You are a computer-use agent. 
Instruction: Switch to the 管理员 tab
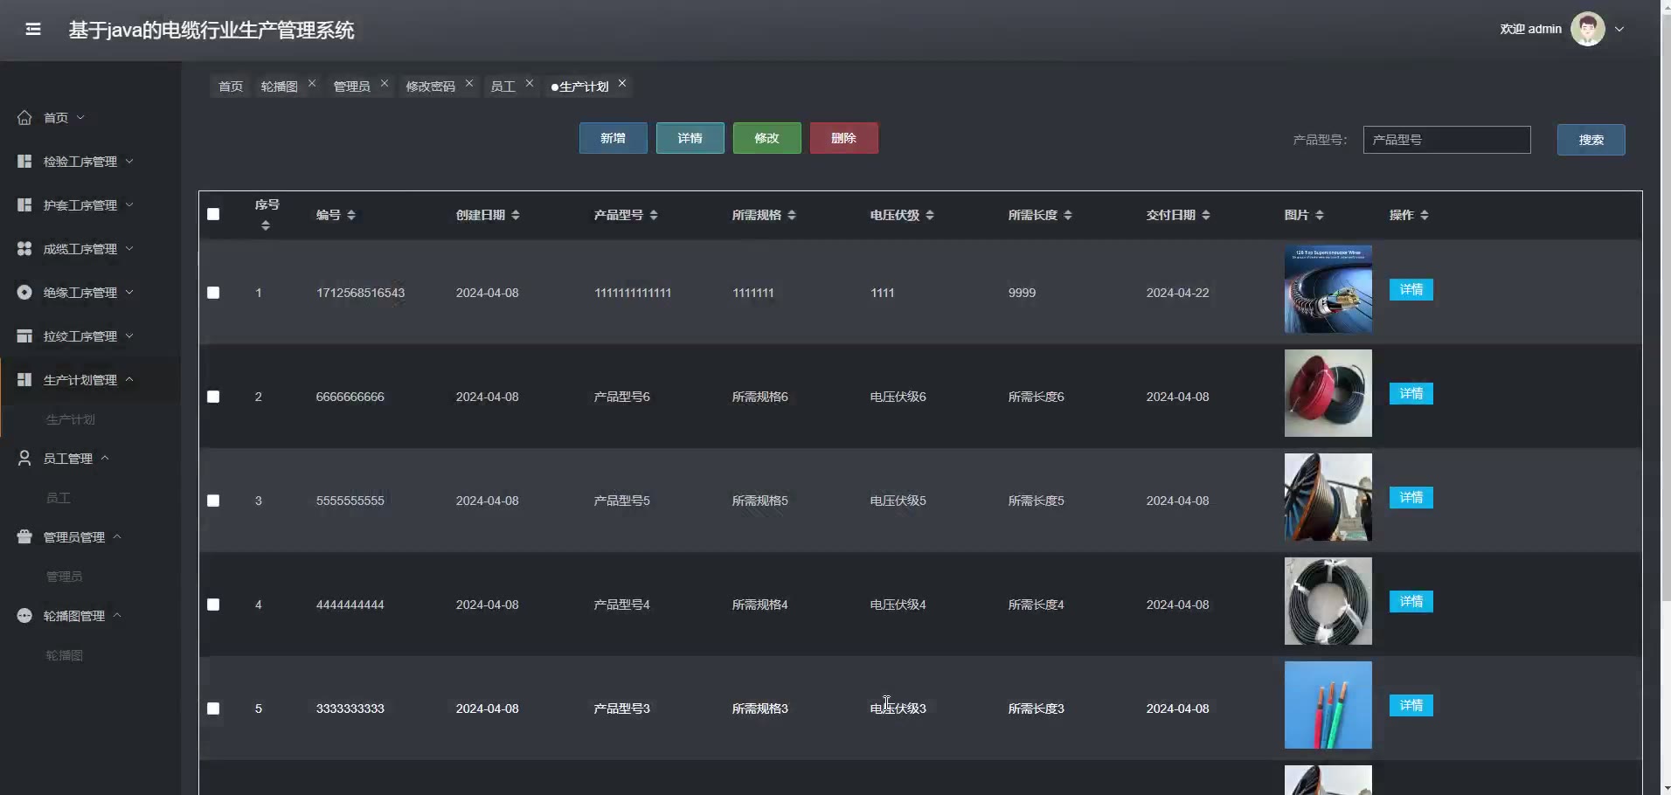[351, 86]
